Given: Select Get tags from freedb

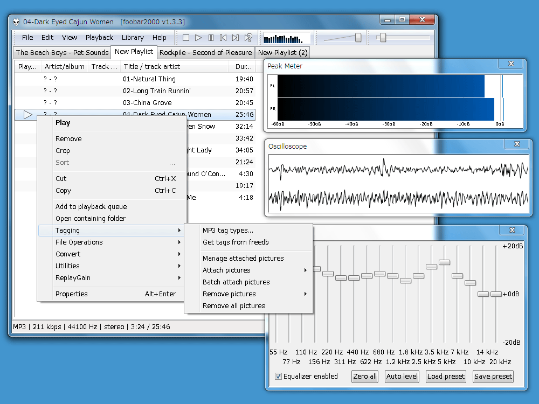Looking at the screenshot, I should 248,242.
